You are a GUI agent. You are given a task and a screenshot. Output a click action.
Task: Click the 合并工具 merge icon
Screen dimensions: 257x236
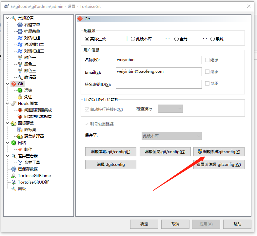(x=20, y=163)
